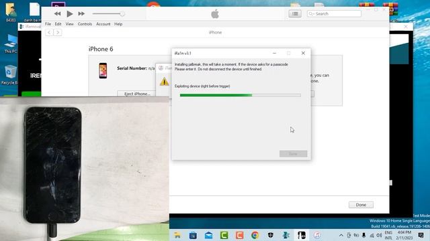Click the jailbreak progress bar in iRa1n
430x241 pixels.
point(241,95)
